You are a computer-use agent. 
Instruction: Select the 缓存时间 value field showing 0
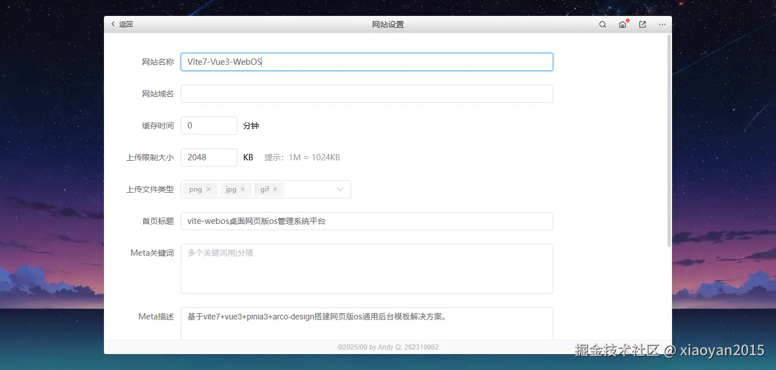[x=208, y=125]
